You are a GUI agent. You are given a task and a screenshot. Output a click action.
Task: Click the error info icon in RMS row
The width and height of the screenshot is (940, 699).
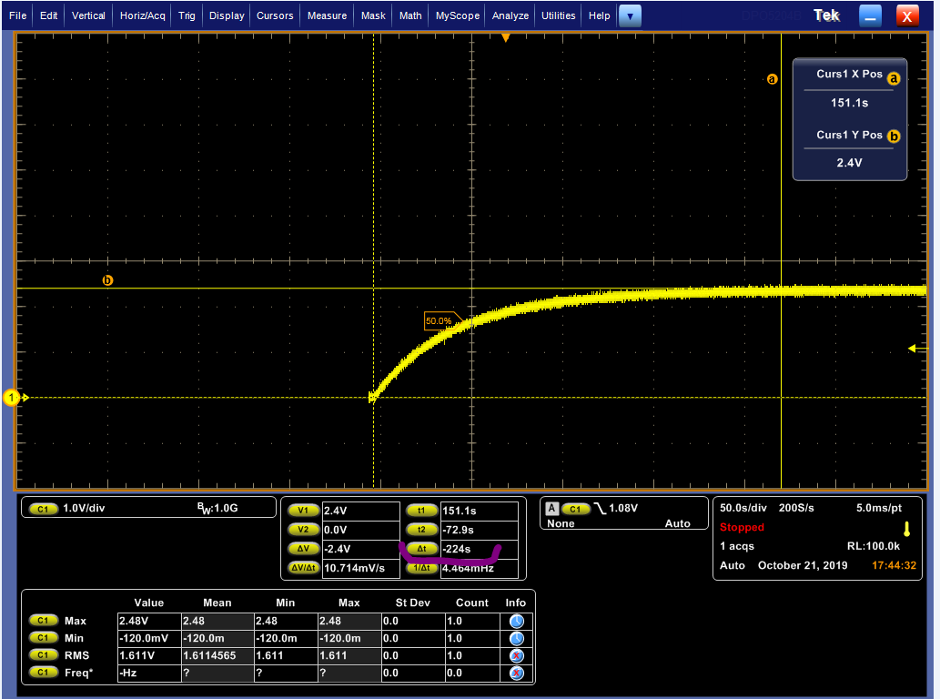click(516, 656)
